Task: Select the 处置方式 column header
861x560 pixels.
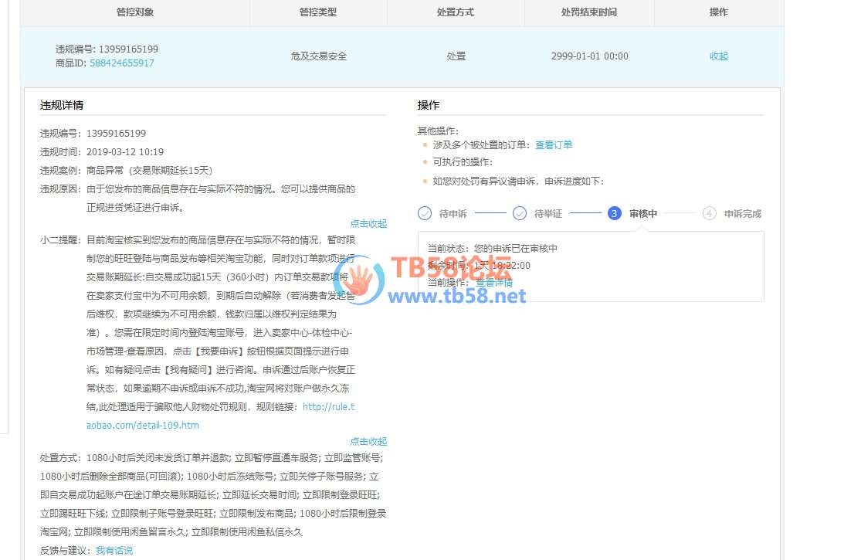Action: [x=456, y=12]
